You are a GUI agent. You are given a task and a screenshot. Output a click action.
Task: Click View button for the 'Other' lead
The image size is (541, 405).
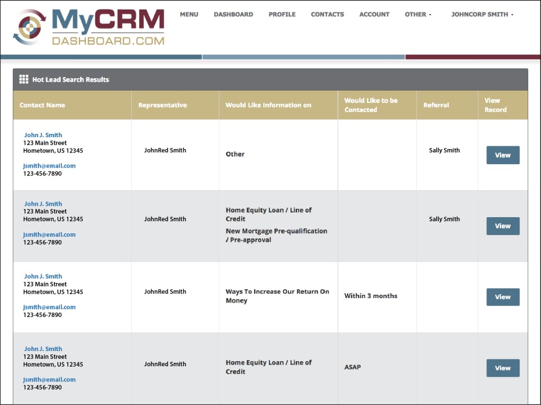click(x=503, y=155)
